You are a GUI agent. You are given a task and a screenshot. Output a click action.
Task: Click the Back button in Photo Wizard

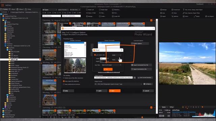coord(102,91)
